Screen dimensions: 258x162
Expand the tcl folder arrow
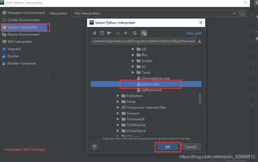coord(133,66)
